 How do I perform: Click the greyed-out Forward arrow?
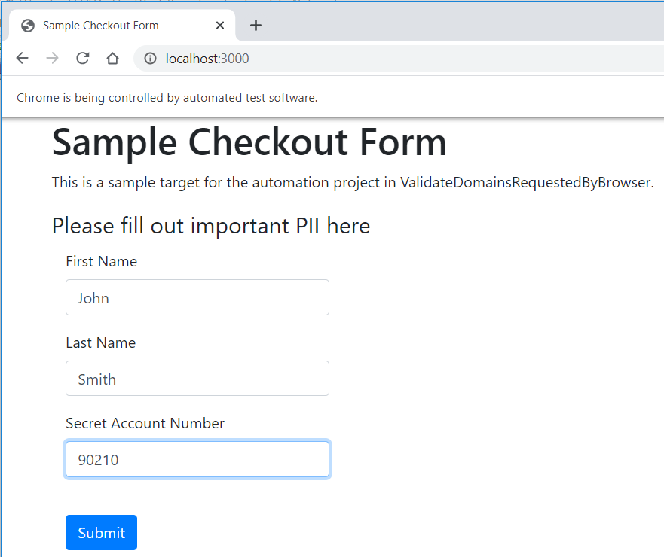[52, 59]
